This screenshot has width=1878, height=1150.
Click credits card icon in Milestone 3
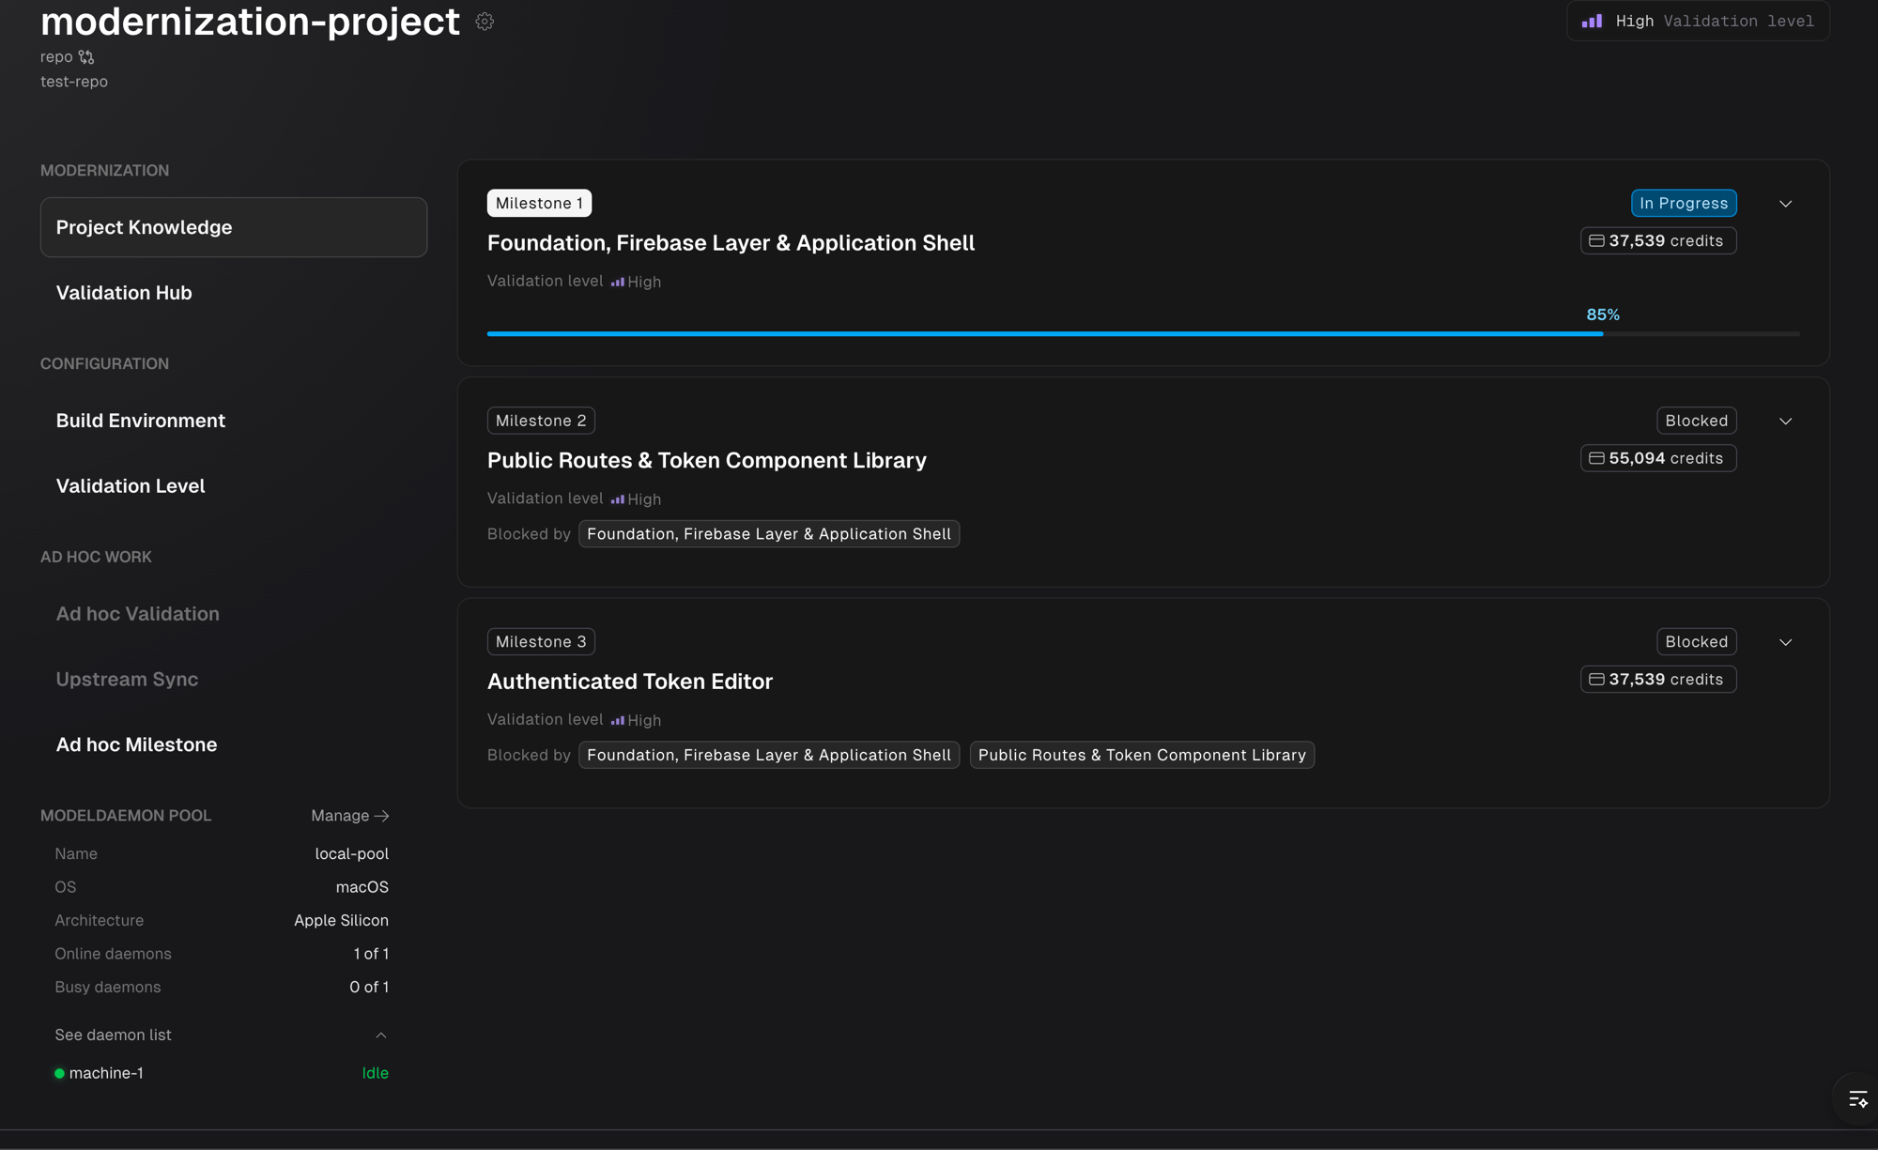click(x=1596, y=680)
